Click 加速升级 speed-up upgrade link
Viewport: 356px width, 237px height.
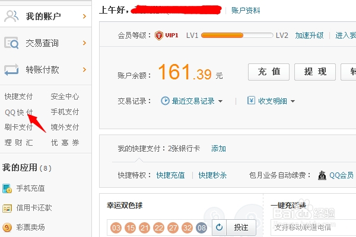309,36
